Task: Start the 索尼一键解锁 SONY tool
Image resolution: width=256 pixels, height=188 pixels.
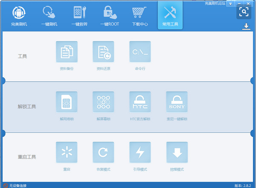Action: (x=177, y=102)
